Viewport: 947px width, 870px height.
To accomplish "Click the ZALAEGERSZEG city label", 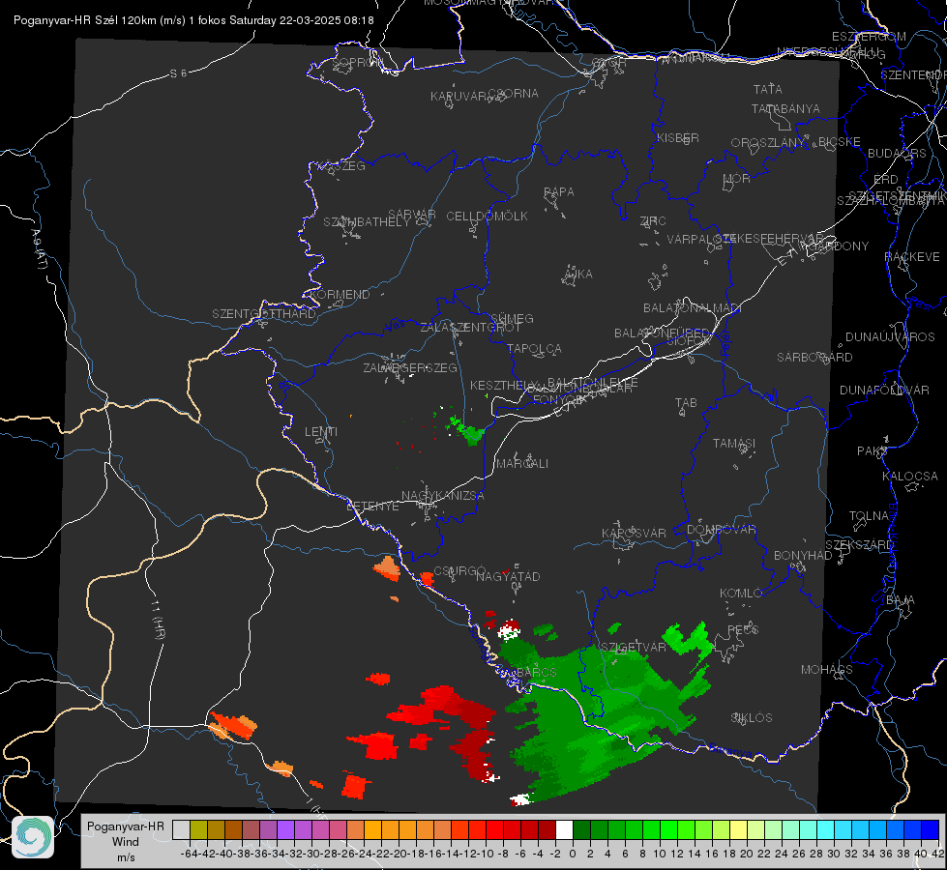I will coord(410,367).
